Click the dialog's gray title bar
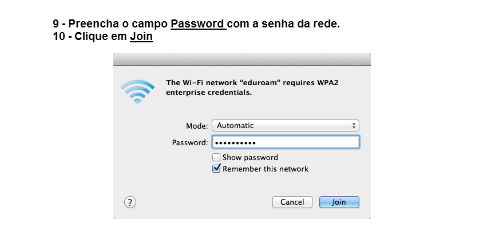 (242, 59)
